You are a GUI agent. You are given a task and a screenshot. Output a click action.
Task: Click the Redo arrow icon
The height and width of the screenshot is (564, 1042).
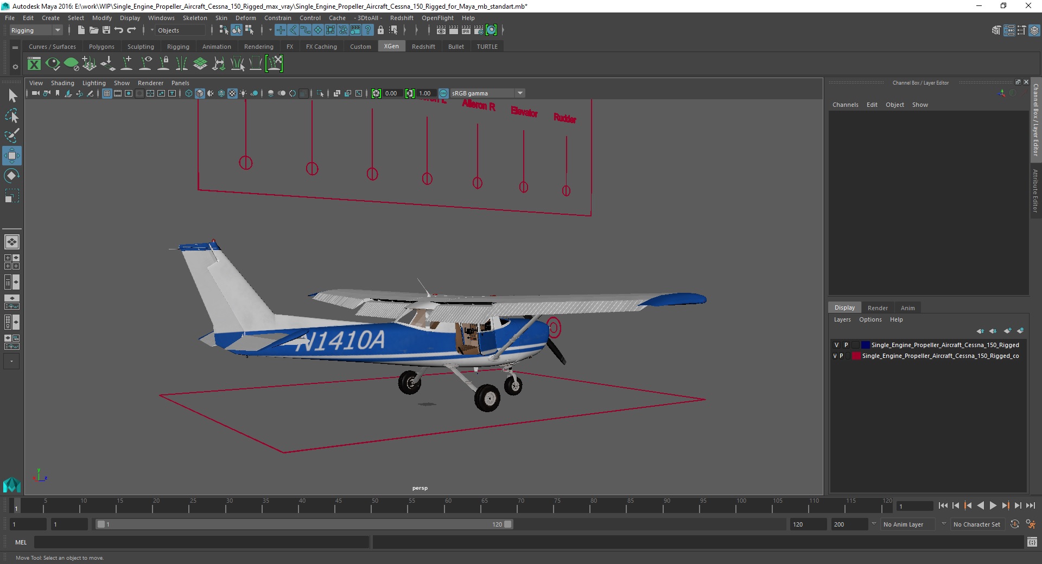tap(131, 30)
